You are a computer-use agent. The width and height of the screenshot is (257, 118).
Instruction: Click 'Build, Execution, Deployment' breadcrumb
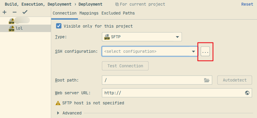38,4
